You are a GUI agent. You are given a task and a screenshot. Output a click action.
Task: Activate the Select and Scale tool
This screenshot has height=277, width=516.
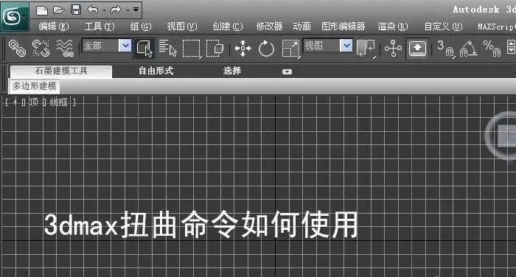(x=290, y=49)
